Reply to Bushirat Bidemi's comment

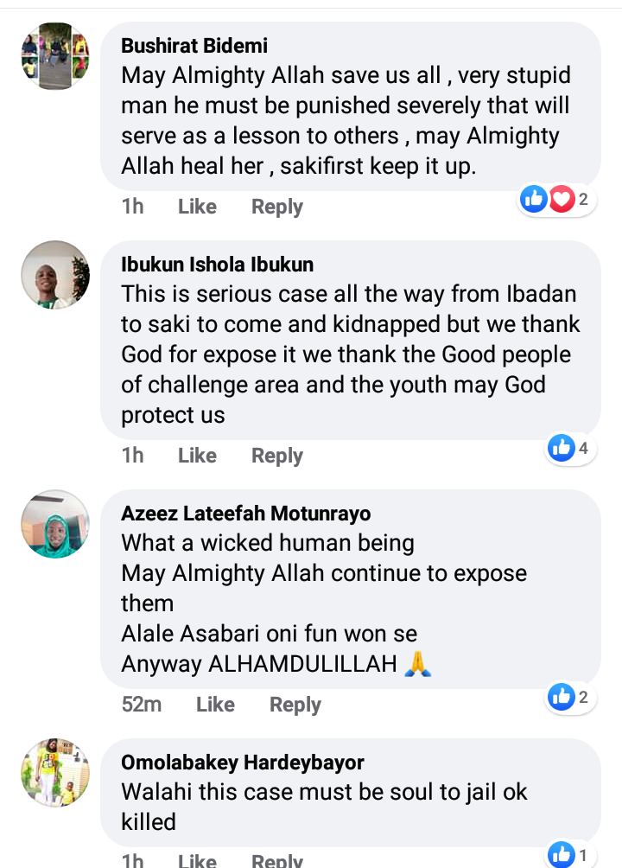coord(277,207)
